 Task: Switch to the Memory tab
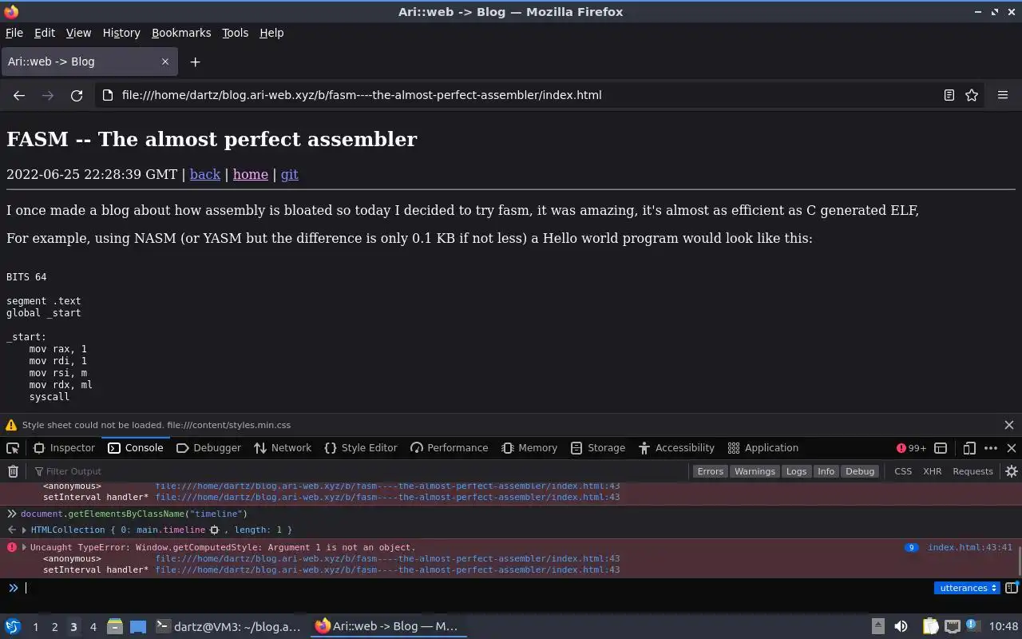pos(529,448)
